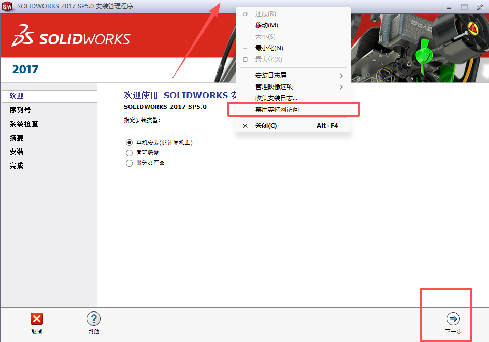Screen dimensions: 489x342
Task: Select the 服务器产品 radio button
Action: pyautogui.click(x=128, y=162)
